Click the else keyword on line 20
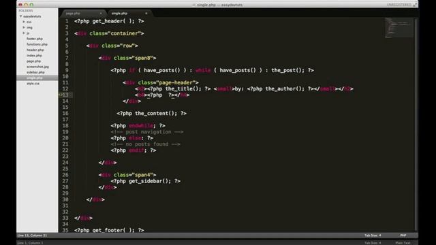This screenshot has height=245, width=436. [135, 137]
